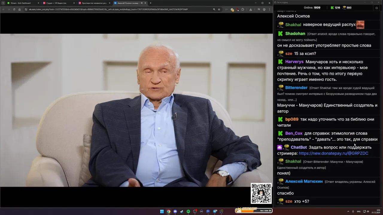Open the donatepay.ru link in chat
This screenshot has width=383, height=215.
(333, 153)
